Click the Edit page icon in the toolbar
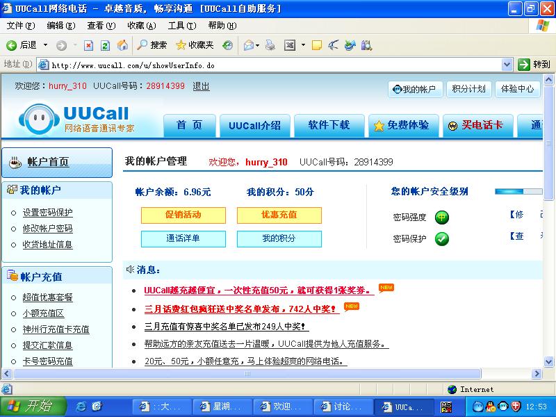 tap(290, 45)
